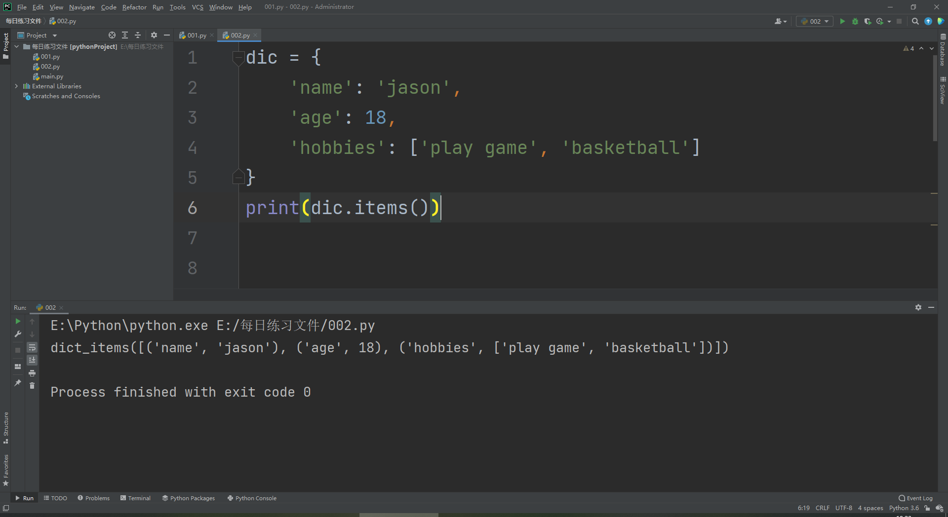This screenshot has width=948, height=517.
Task: Click the warnings count indicator
Action: click(x=908, y=48)
